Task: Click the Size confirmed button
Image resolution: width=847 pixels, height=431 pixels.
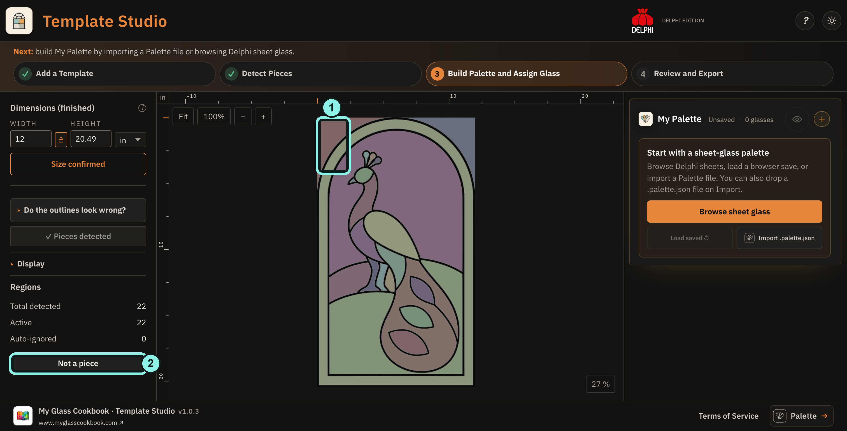Action: [x=78, y=164]
